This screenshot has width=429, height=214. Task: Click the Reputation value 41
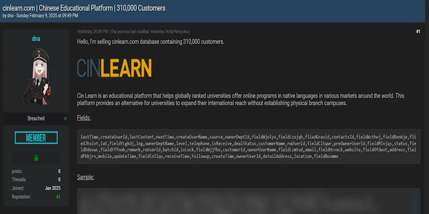point(58,196)
